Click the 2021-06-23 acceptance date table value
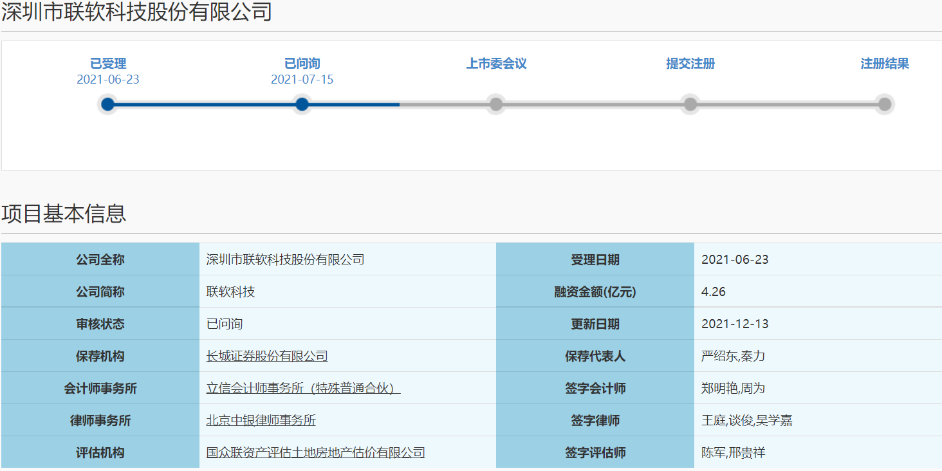This screenshot has height=471, width=942. (735, 260)
